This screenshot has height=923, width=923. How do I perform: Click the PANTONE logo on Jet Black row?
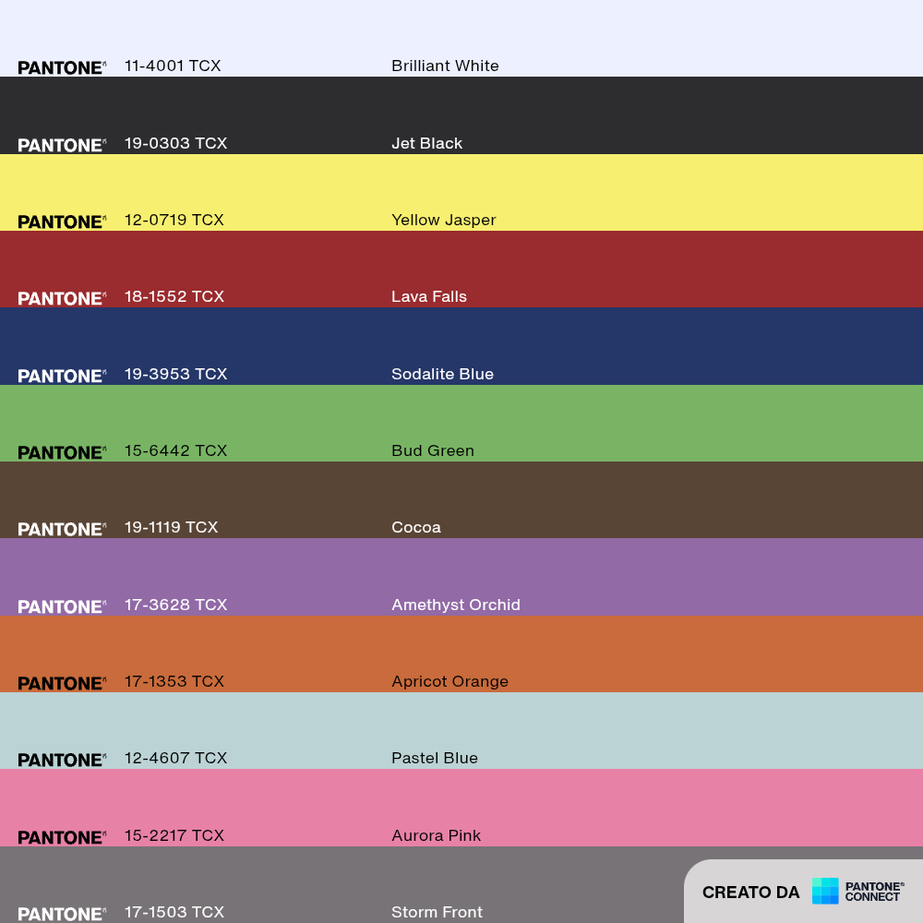tap(62, 145)
